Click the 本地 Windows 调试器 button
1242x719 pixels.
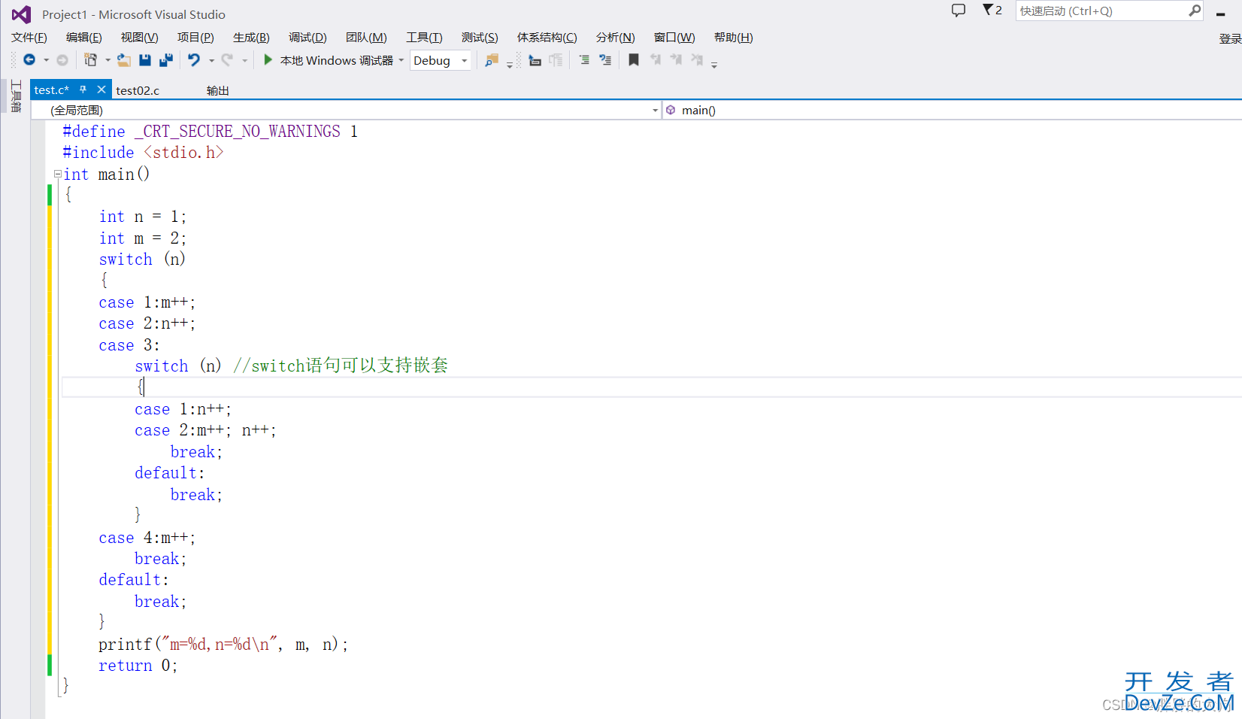pyautogui.click(x=329, y=60)
